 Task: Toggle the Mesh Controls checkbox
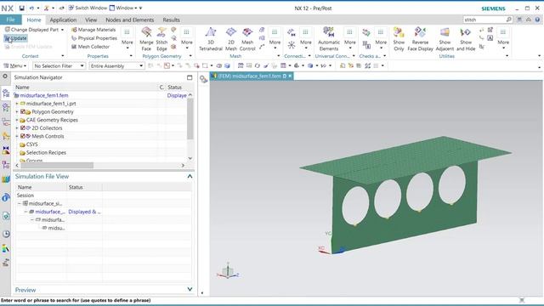click(x=23, y=136)
